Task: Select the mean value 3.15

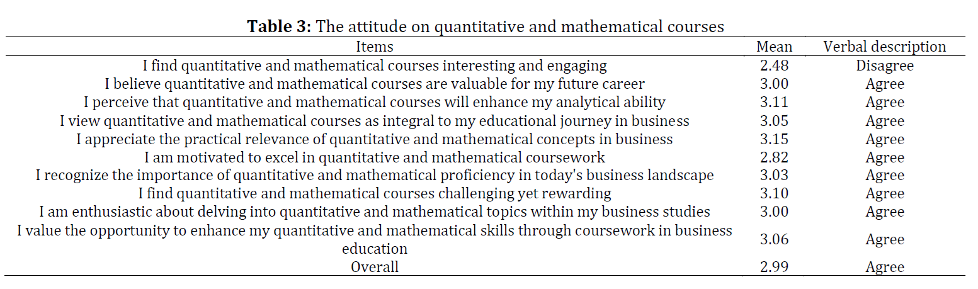Action: click(x=775, y=139)
